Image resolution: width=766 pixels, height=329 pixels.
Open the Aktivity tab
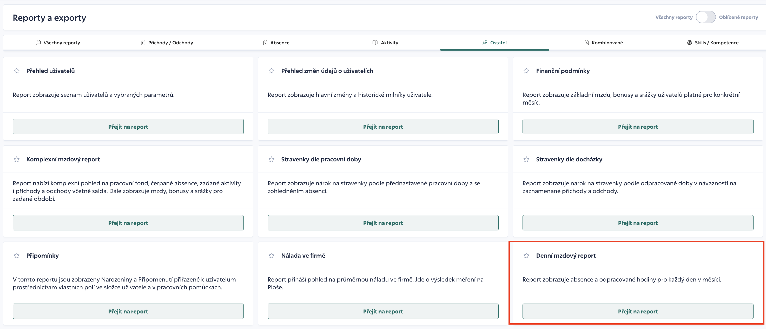pos(385,43)
